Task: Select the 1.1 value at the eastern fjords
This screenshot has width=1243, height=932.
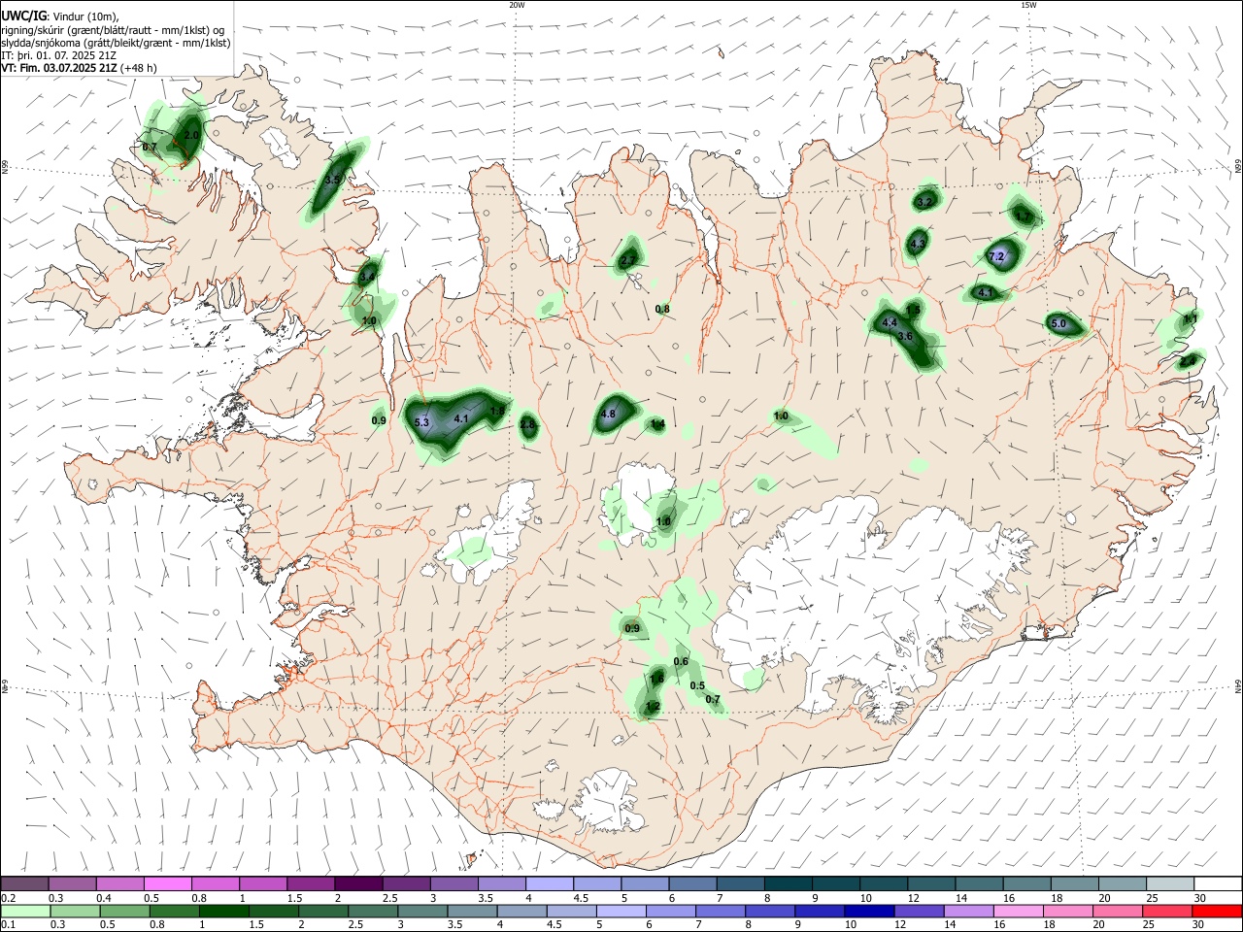Action: [1191, 318]
